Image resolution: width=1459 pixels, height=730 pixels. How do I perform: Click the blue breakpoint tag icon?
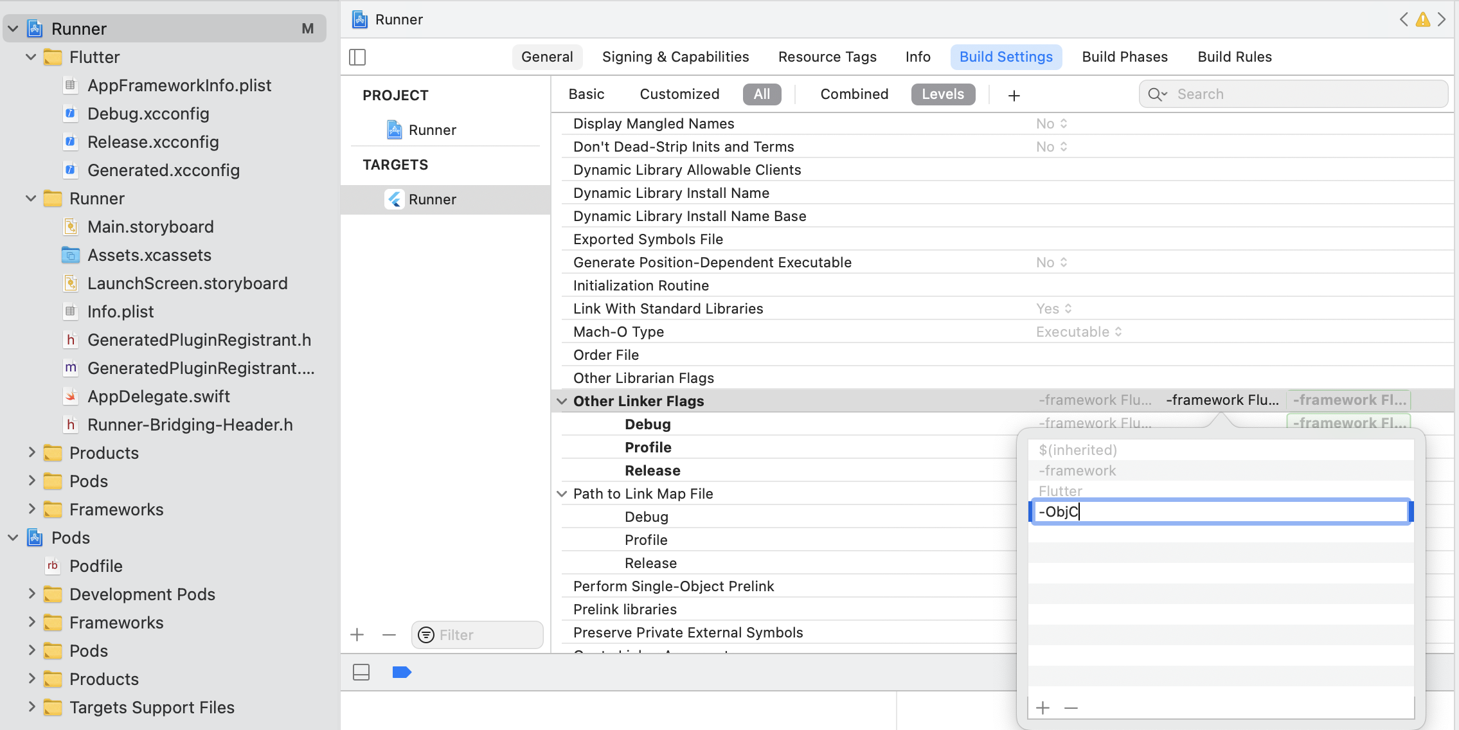coord(401,672)
